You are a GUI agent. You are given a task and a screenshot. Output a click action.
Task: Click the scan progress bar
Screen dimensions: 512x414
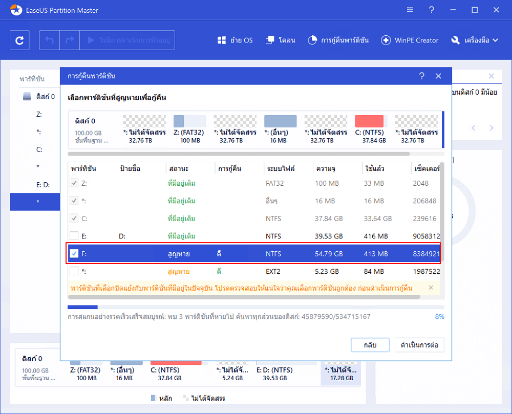[255, 307]
